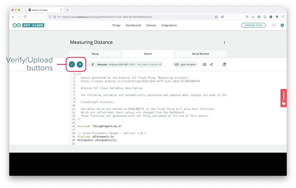Click the UPGRADE PLAN button
The width and height of the screenshot is (296, 188).
click(x=253, y=25)
